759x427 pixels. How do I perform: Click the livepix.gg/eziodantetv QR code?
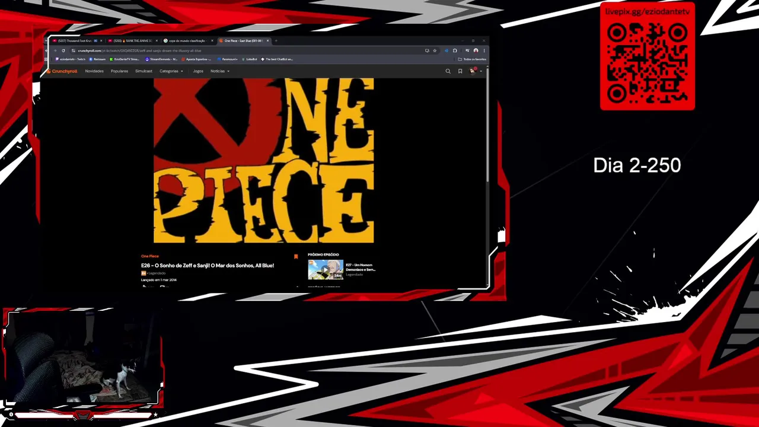pyautogui.click(x=648, y=62)
